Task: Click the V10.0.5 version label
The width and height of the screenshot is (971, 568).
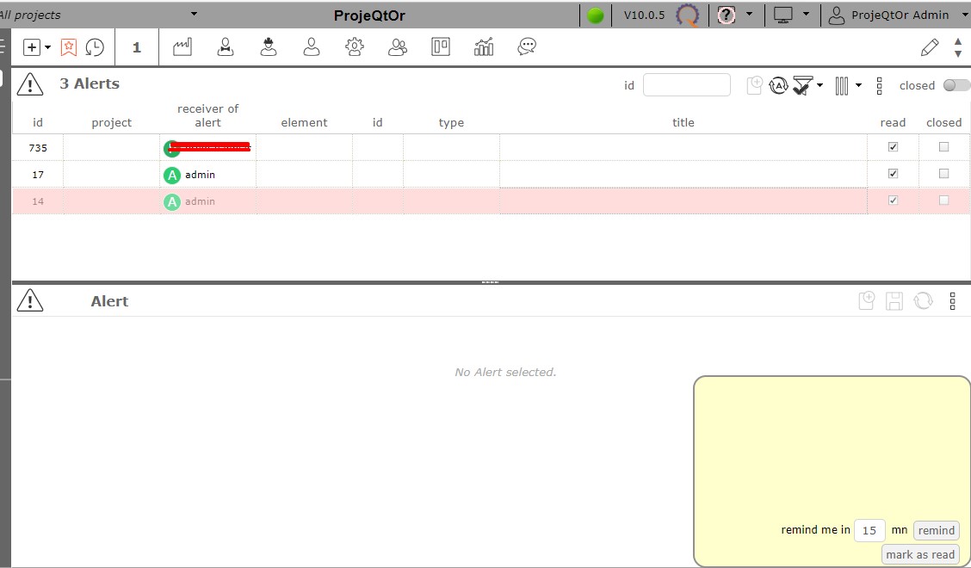Action: click(644, 15)
